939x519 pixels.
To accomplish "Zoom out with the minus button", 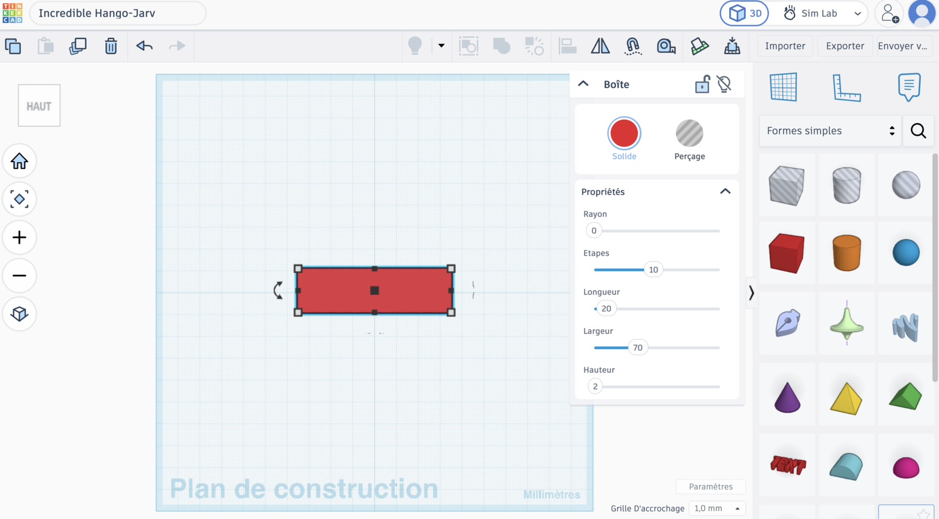I will pyautogui.click(x=19, y=276).
